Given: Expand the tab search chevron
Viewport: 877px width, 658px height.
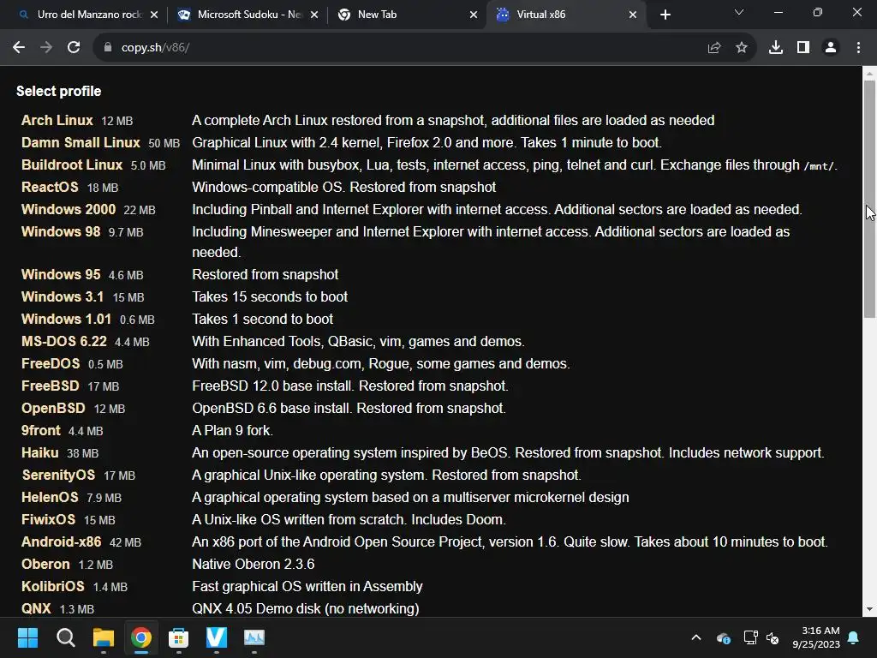Looking at the screenshot, I should (x=739, y=12).
